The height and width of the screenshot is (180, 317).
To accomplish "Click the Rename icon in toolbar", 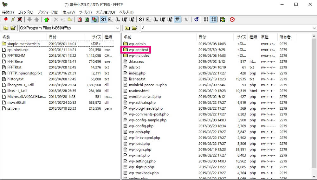I will (63, 19).
